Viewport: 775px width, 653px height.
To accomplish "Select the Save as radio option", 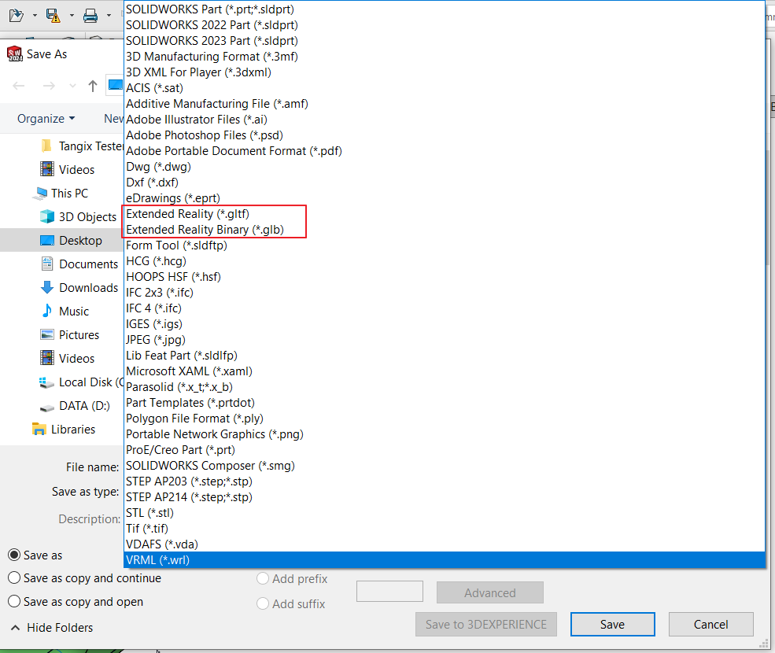I will tap(35, 555).
